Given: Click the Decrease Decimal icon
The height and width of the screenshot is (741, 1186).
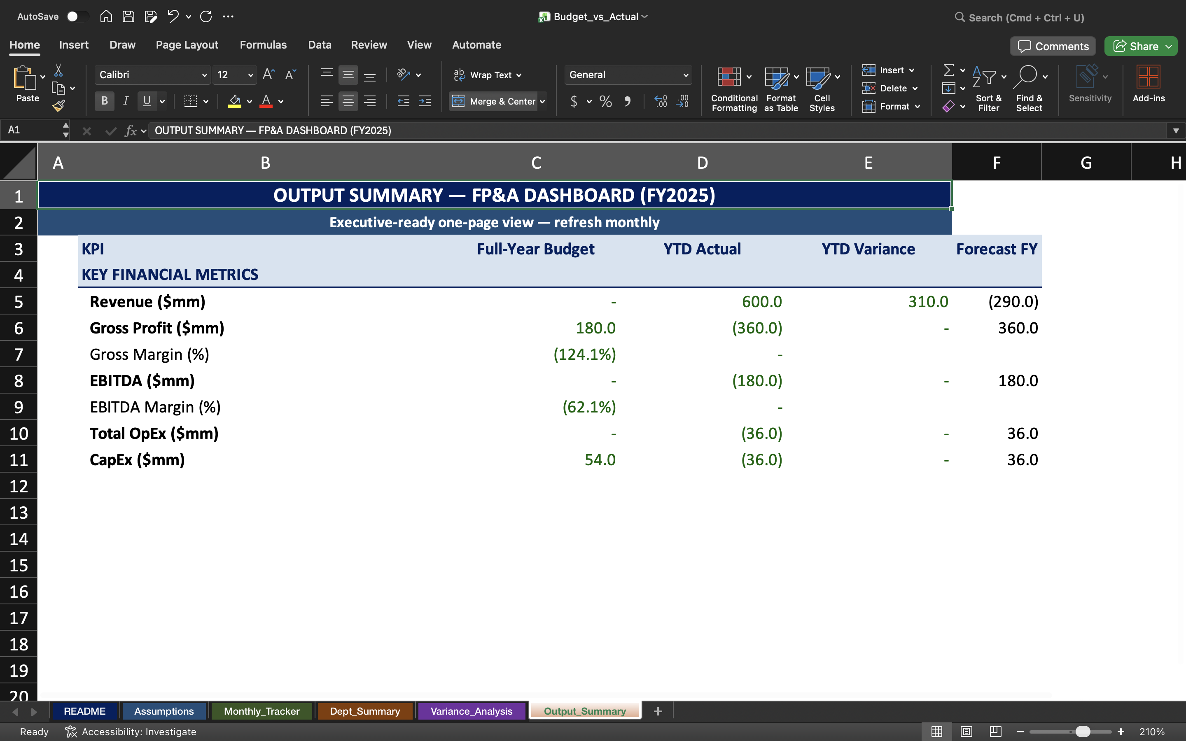Looking at the screenshot, I should [682, 101].
